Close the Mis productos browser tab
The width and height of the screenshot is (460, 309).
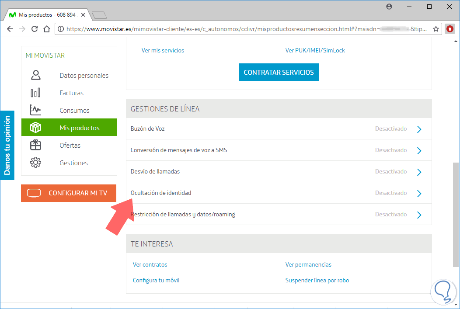pos(83,15)
